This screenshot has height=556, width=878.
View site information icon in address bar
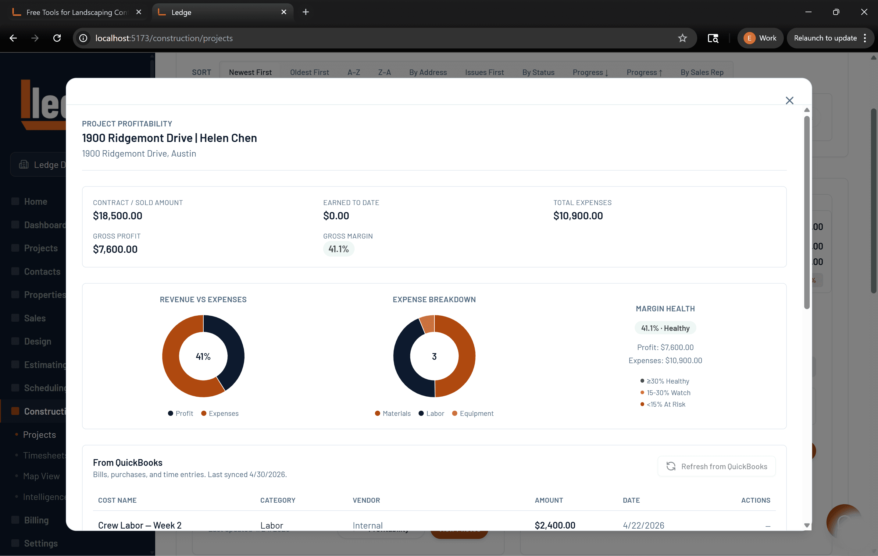(x=84, y=38)
